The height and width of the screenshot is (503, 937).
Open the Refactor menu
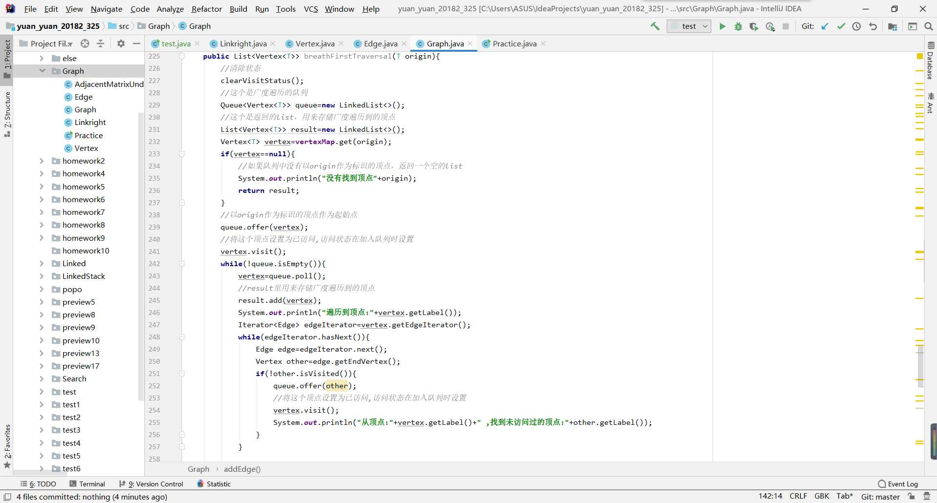click(x=206, y=9)
